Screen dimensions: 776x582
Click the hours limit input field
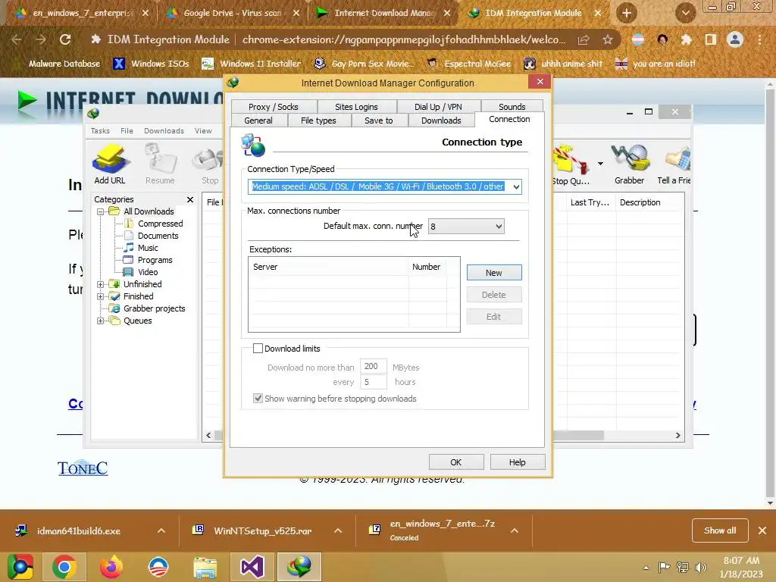tap(373, 382)
